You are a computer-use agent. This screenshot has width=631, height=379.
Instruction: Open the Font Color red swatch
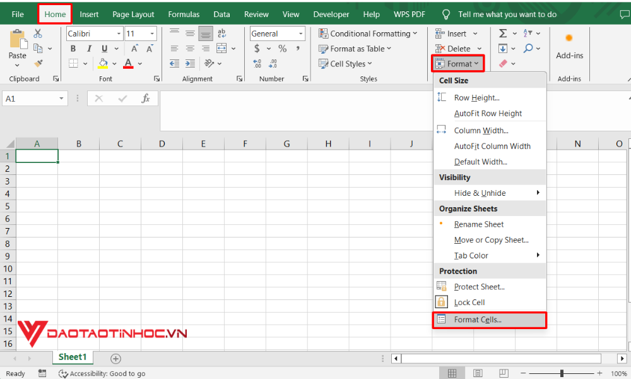pos(128,64)
